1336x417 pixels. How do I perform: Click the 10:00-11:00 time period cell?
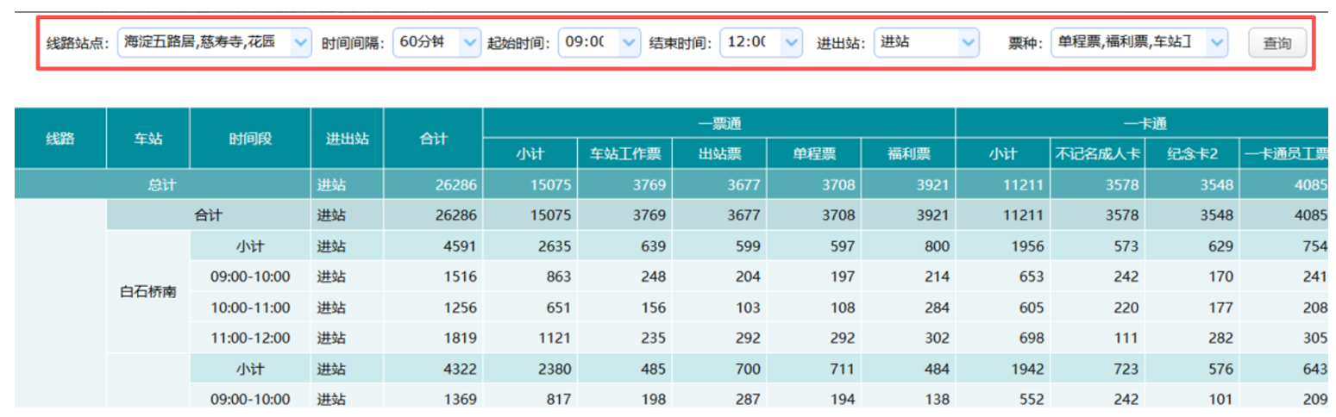[250, 308]
